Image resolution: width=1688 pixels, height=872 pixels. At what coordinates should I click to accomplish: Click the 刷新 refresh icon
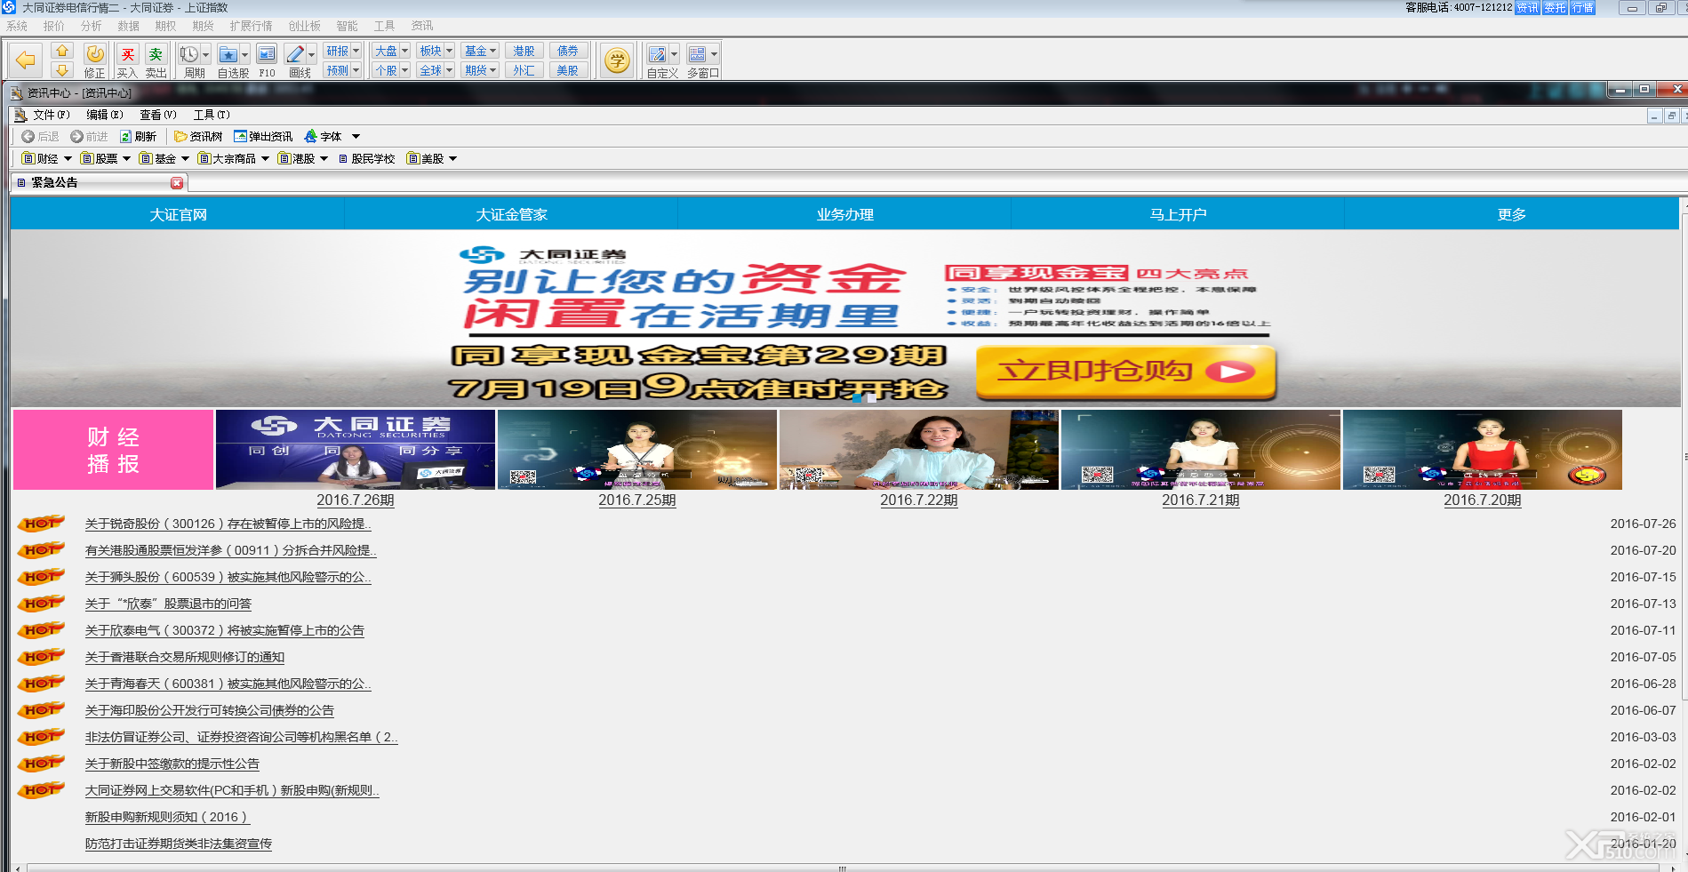[126, 136]
